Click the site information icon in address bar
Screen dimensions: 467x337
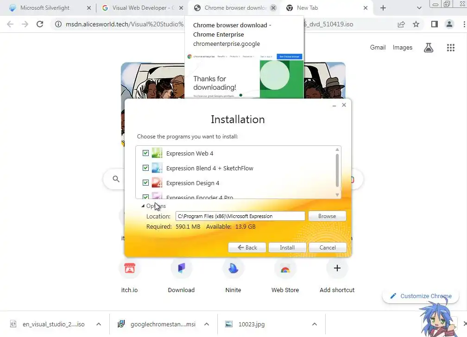[x=58, y=24]
